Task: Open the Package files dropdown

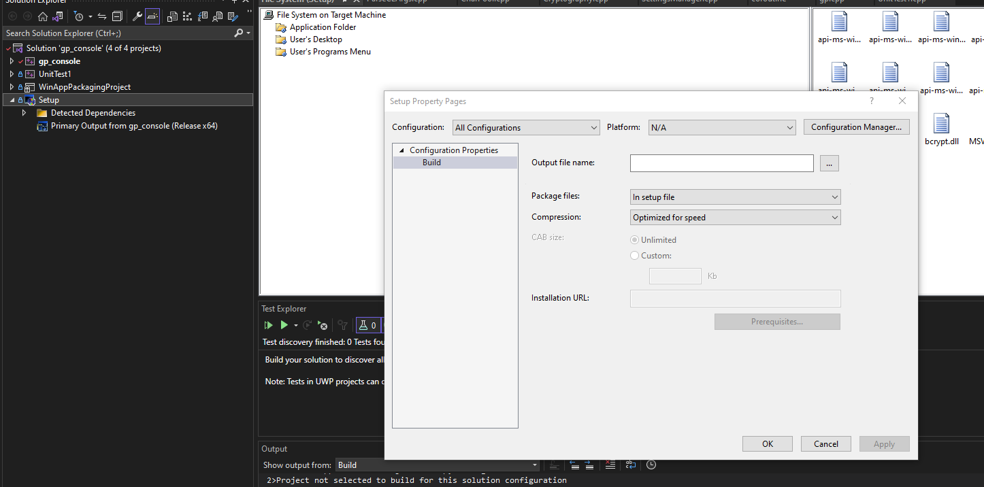Action: (736, 197)
